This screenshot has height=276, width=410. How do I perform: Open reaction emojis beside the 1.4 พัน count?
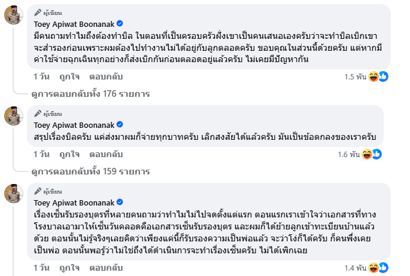(378, 267)
